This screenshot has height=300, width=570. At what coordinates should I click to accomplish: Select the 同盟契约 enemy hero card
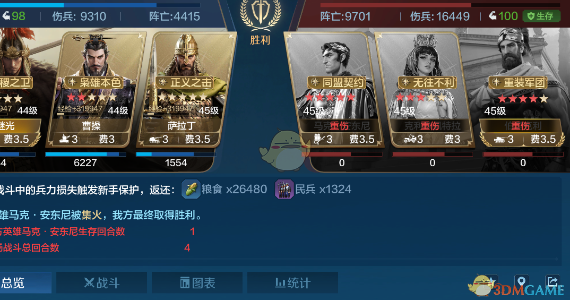click(334, 90)
